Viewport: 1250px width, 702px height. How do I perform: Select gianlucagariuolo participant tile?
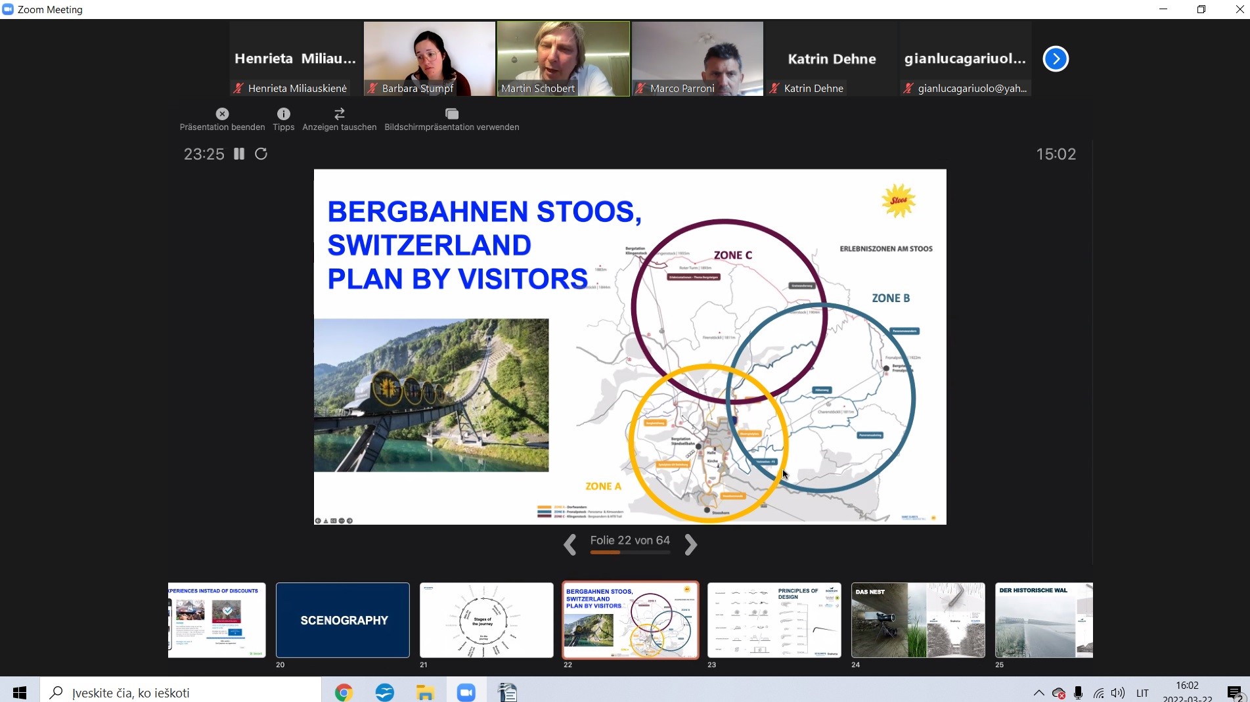coord(966,59)
